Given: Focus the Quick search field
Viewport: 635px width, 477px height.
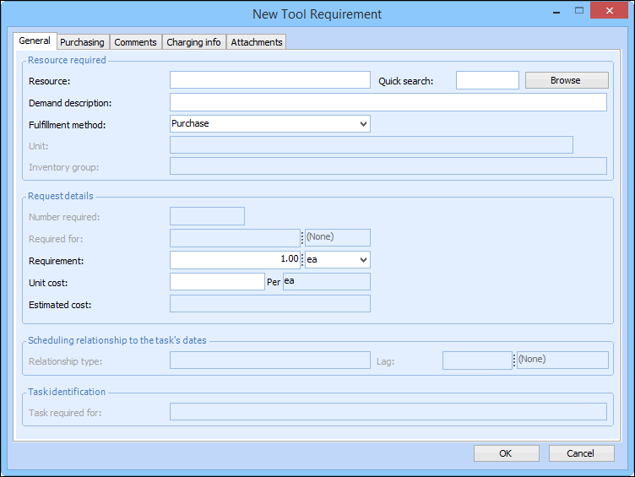Looking at the screenshot, I should pyautogui.click(x=487, y=80).
